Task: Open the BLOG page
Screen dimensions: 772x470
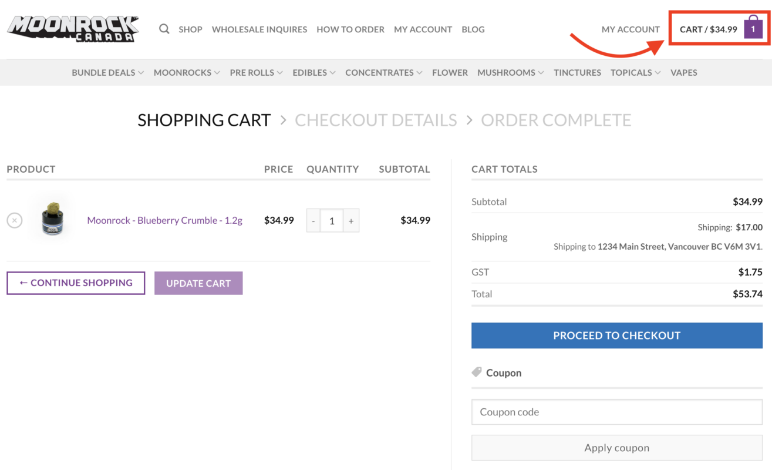Action: click(x=473, y=29)
